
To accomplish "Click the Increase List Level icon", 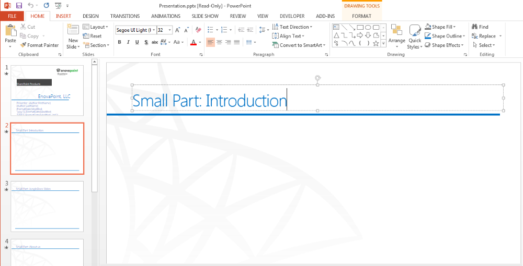I will point(250,30).
